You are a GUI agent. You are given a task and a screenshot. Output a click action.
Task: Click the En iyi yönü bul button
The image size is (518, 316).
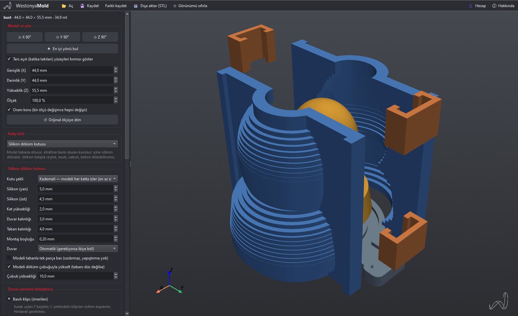[x=62, y=49]
